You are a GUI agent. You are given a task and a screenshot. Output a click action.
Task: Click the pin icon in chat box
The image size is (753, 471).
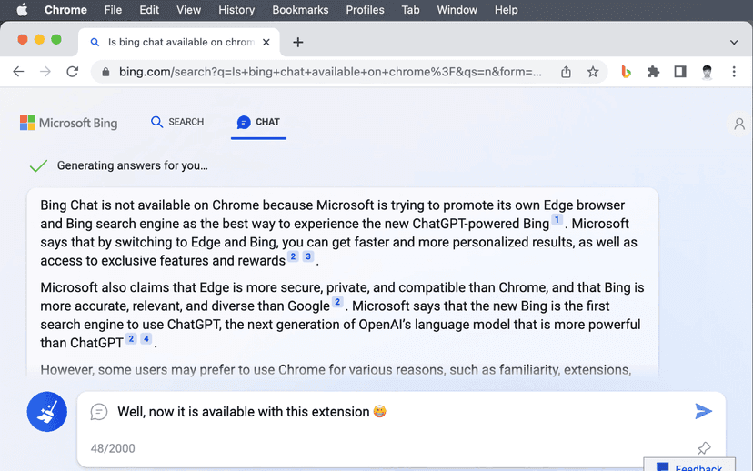click(x=703, y=448)
